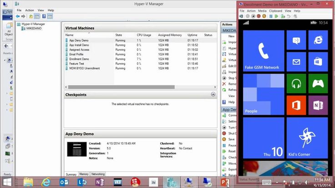335x188 pixels.
Task: Click the volume speaker tray icon
Action: (x=307, y=182)
